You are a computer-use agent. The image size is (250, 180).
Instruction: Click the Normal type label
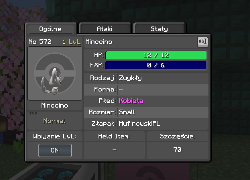(54, 121)
